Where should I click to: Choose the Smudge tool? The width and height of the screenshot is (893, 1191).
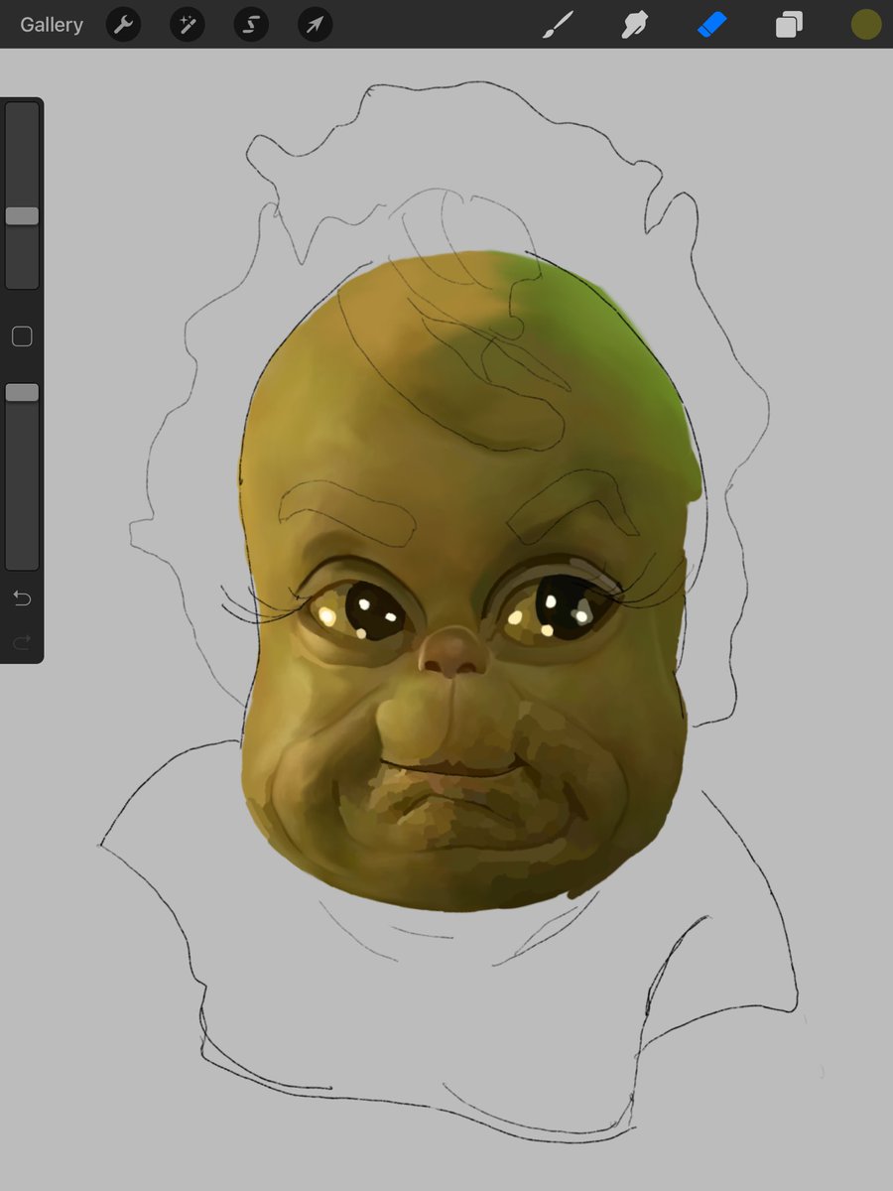[x=635, y=25]
